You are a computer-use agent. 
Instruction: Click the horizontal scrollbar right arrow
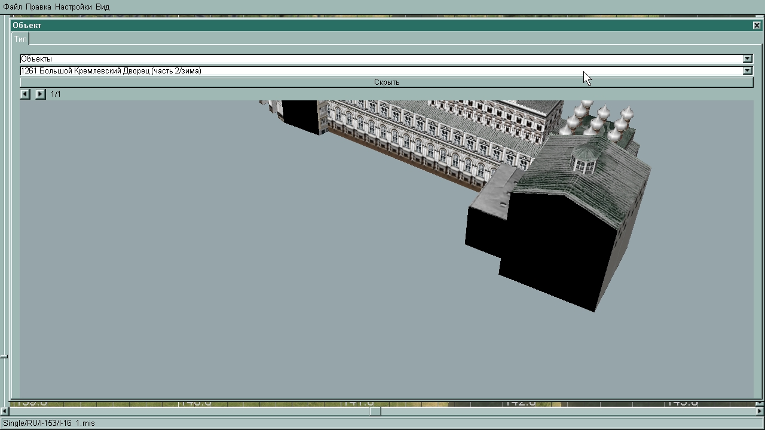click(x=760, y=411)
